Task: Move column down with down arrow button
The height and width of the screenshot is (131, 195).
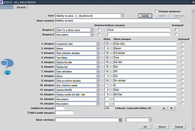Action: pyautogui.click(x=171, y=108)
